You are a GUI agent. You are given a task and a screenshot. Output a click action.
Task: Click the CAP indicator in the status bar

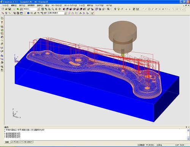click(177, 145)
